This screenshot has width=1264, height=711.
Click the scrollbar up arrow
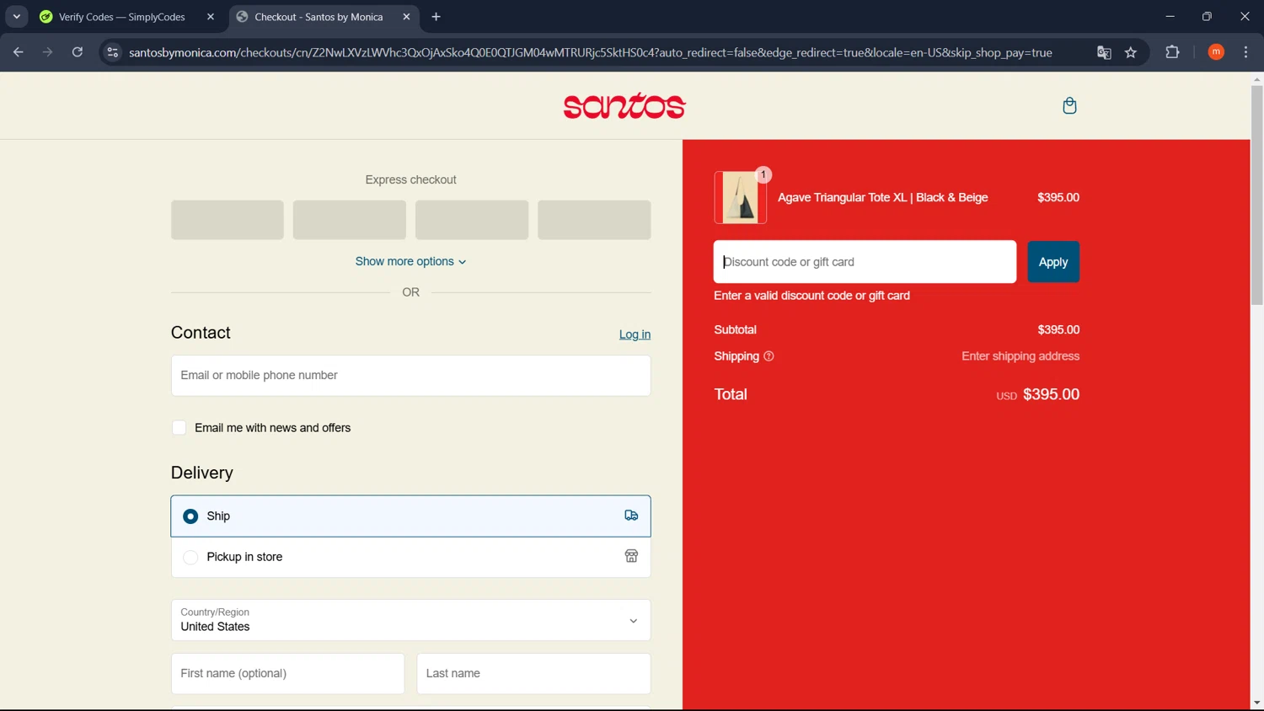point(1256,79)
